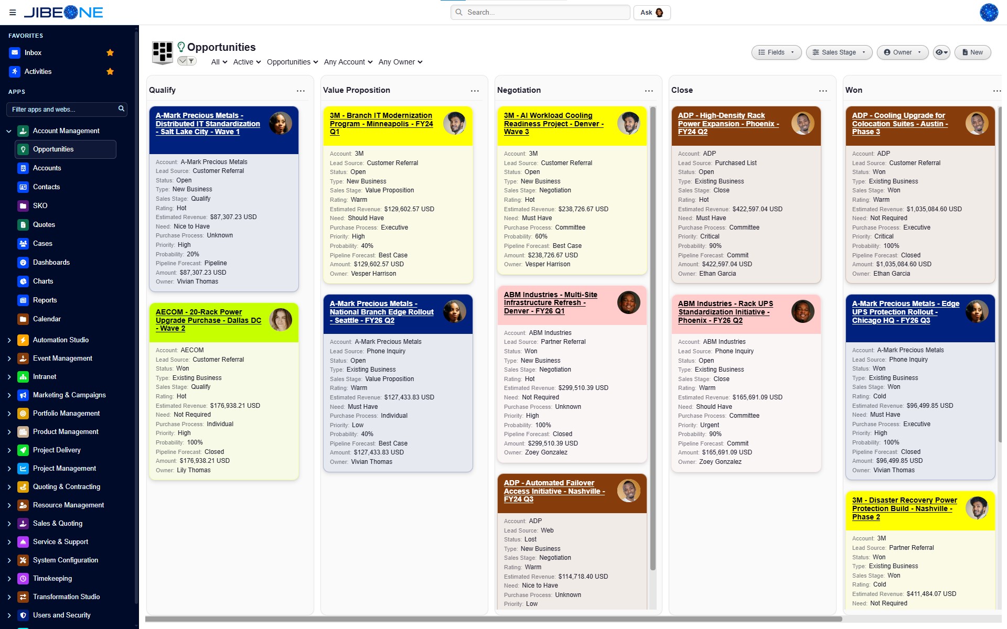Toggle the eye visibility button
The height and width of the screenshot is (629, 1007).
(941, 52)
